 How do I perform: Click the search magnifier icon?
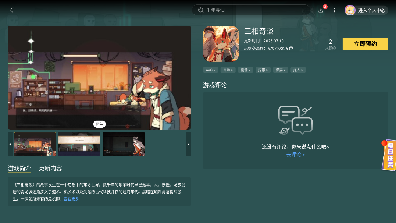click(x=201, y=10)
